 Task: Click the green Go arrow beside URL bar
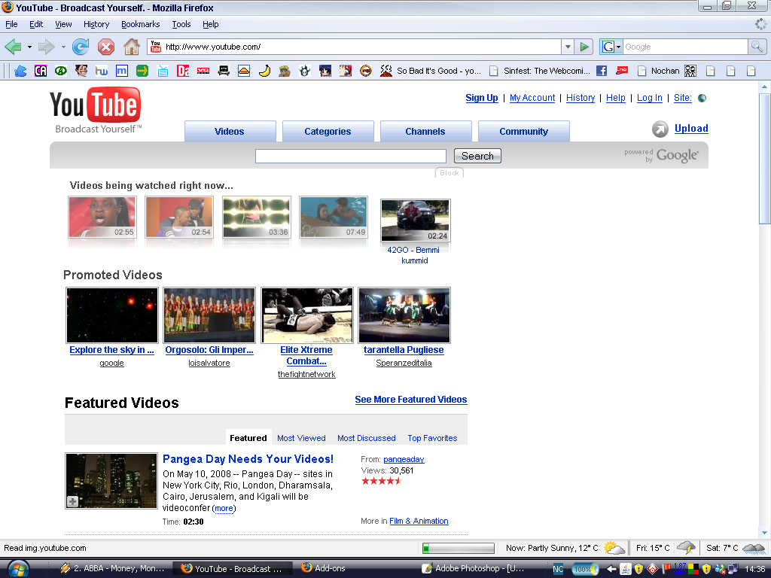tap(584, 47)
